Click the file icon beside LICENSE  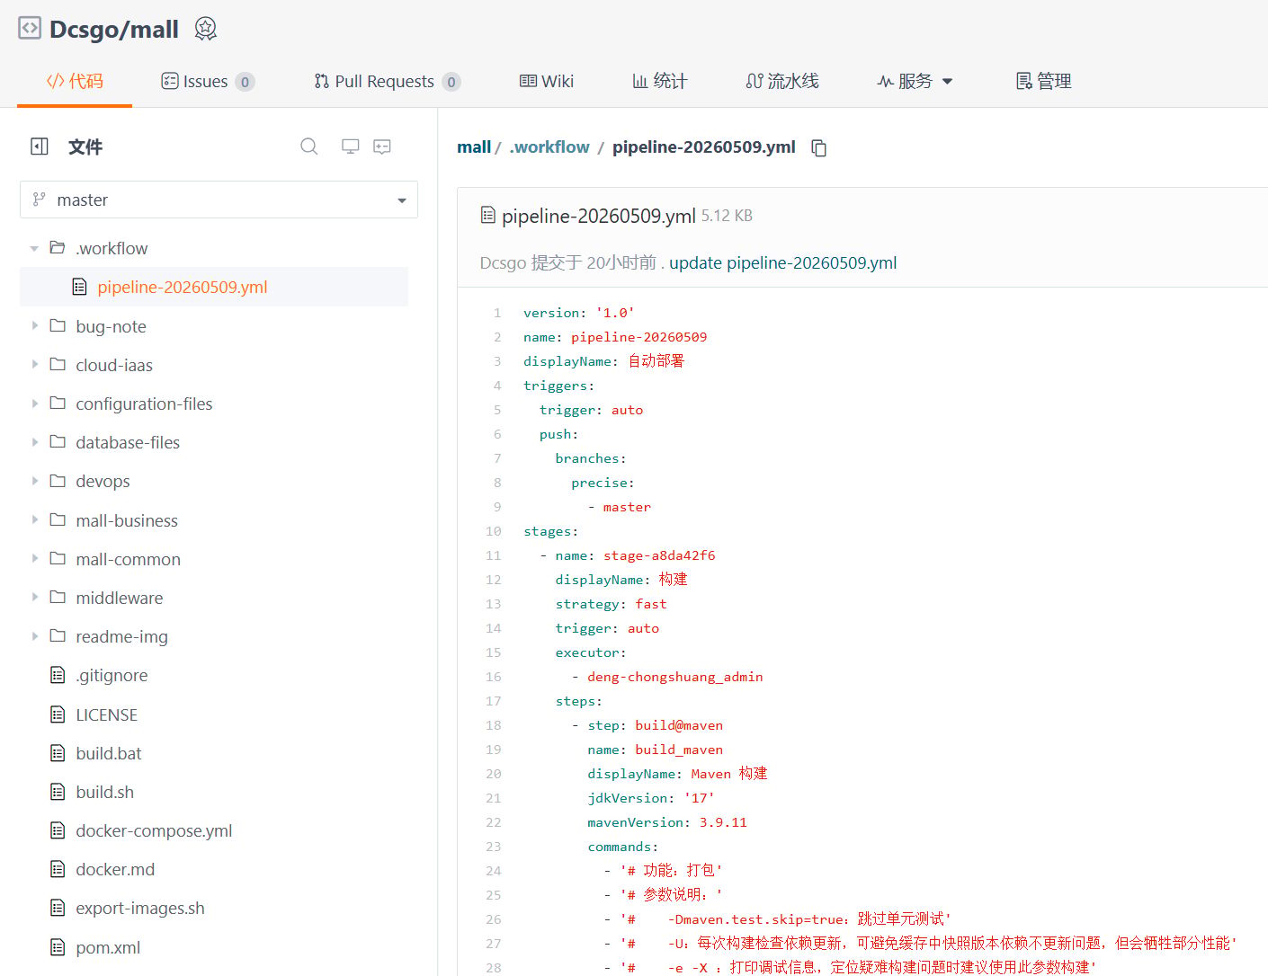coord(58,714)
